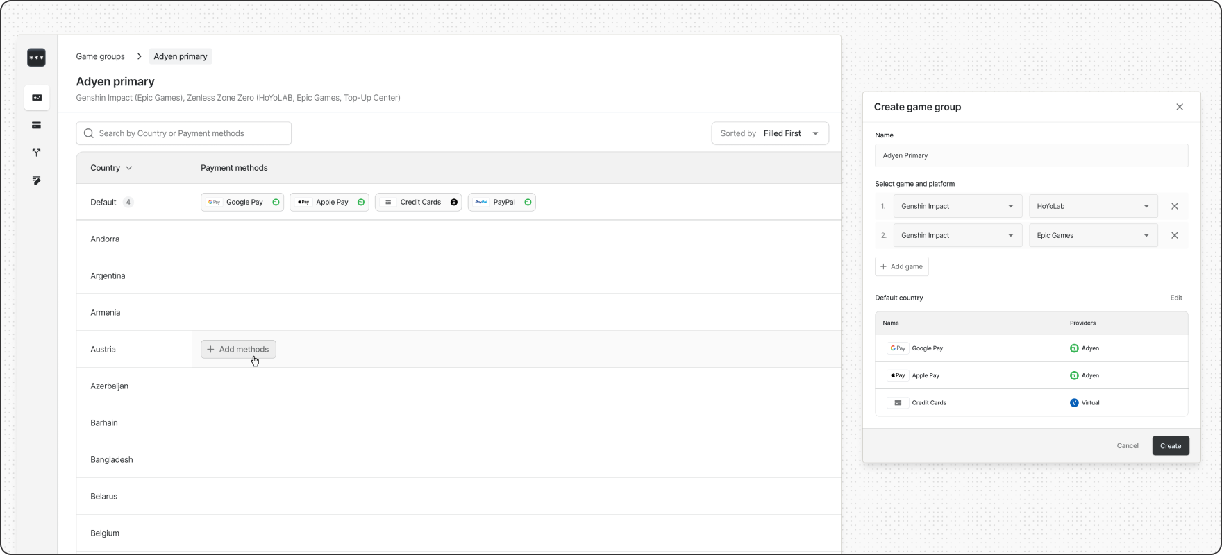The width and height of the screenshot is (1222, 555).
Task: Click Adyen icon next to Apple Pay
Action: click(1074, 375)
